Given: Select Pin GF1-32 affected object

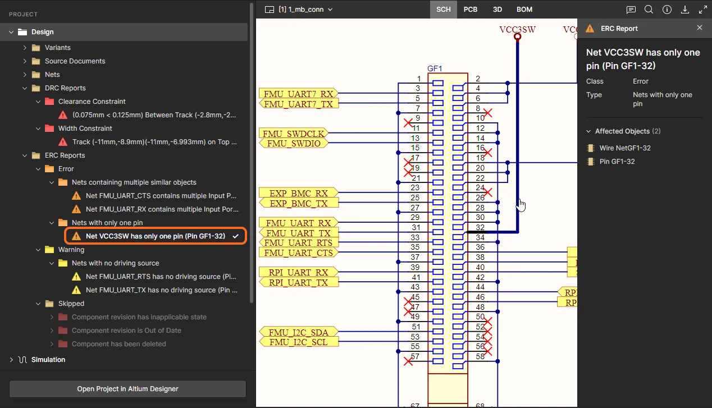Looking at the screenshot, I should tap(617, 162).
